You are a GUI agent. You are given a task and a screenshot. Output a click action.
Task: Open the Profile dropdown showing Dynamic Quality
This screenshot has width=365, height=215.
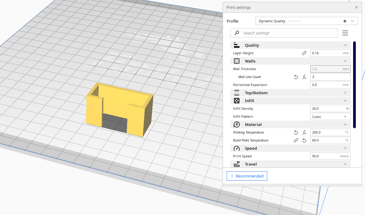306,21
